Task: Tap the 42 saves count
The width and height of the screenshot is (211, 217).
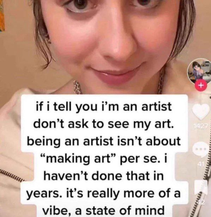Action: 201,203
